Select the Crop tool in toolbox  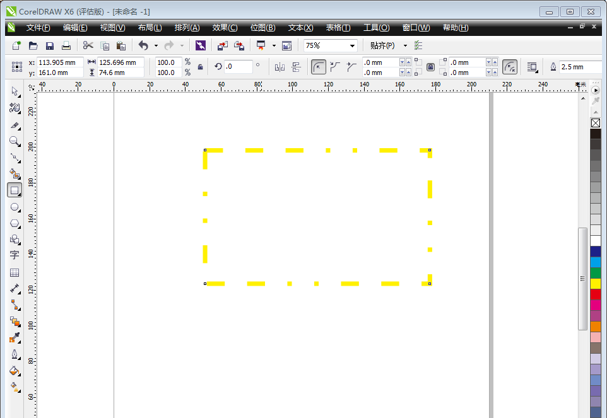click(x=15, y=125)
